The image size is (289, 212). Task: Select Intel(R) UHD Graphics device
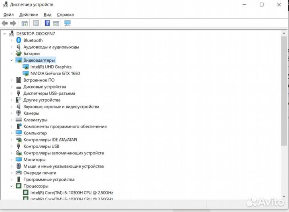[51, 67]
